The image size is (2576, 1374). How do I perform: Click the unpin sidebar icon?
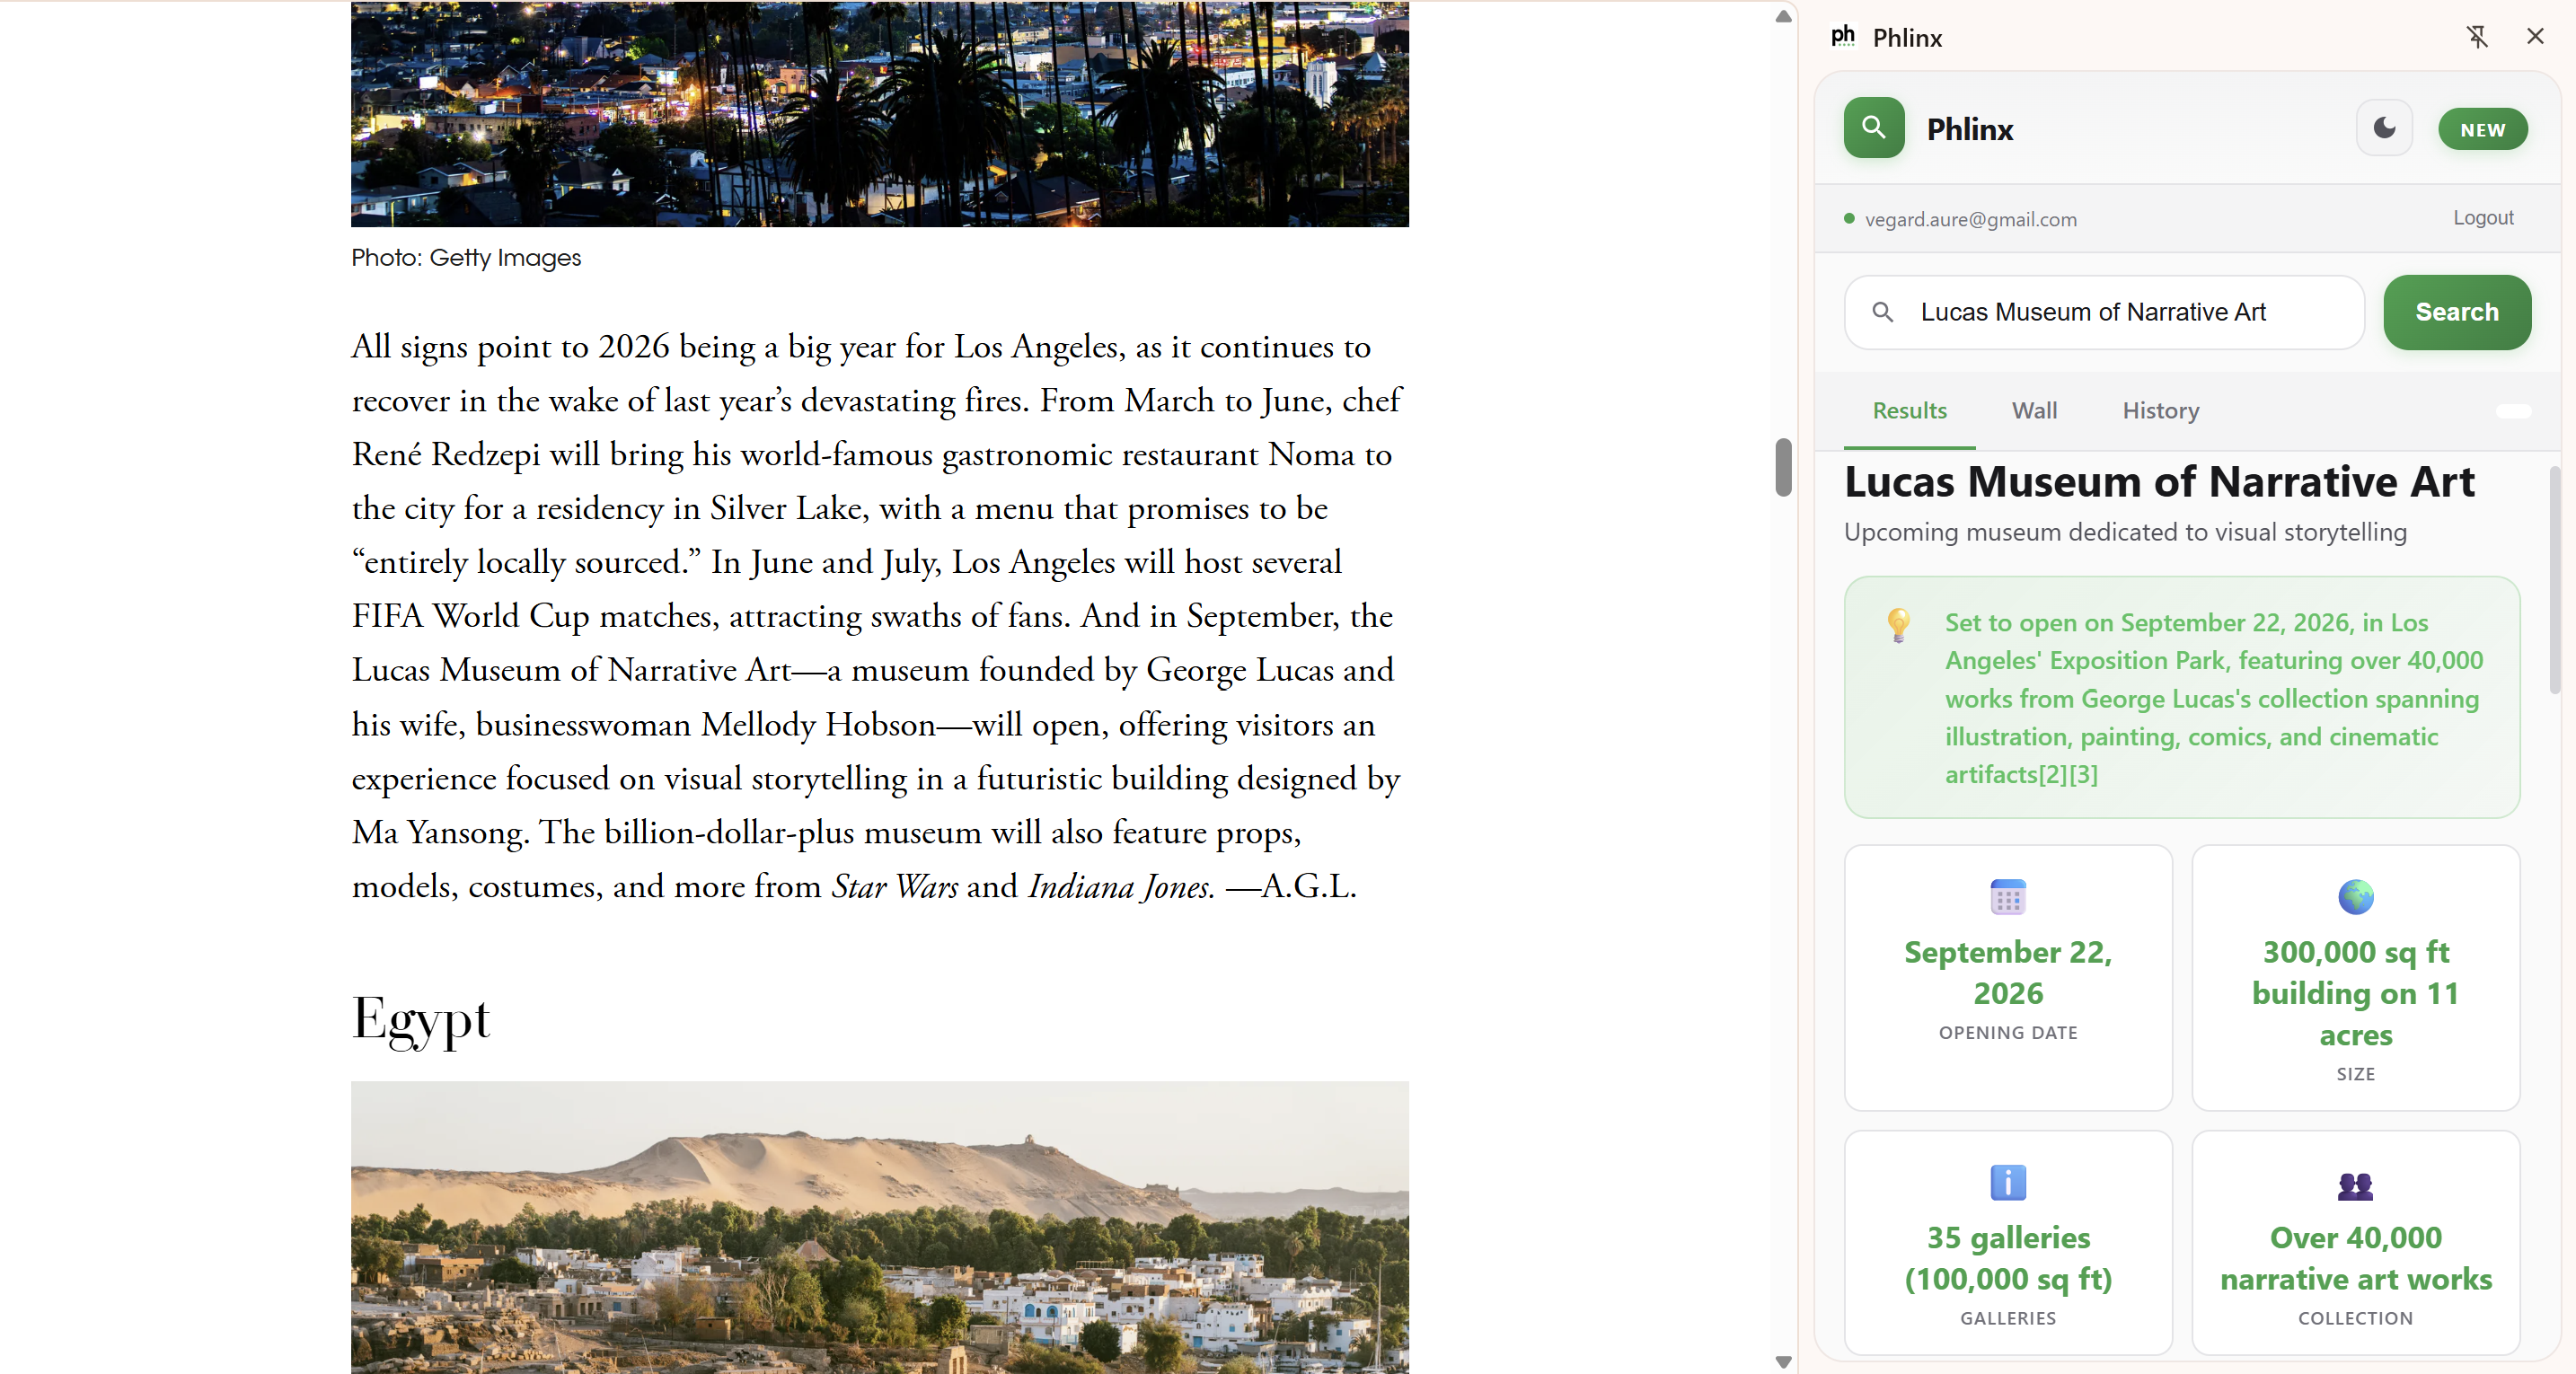2478,37
